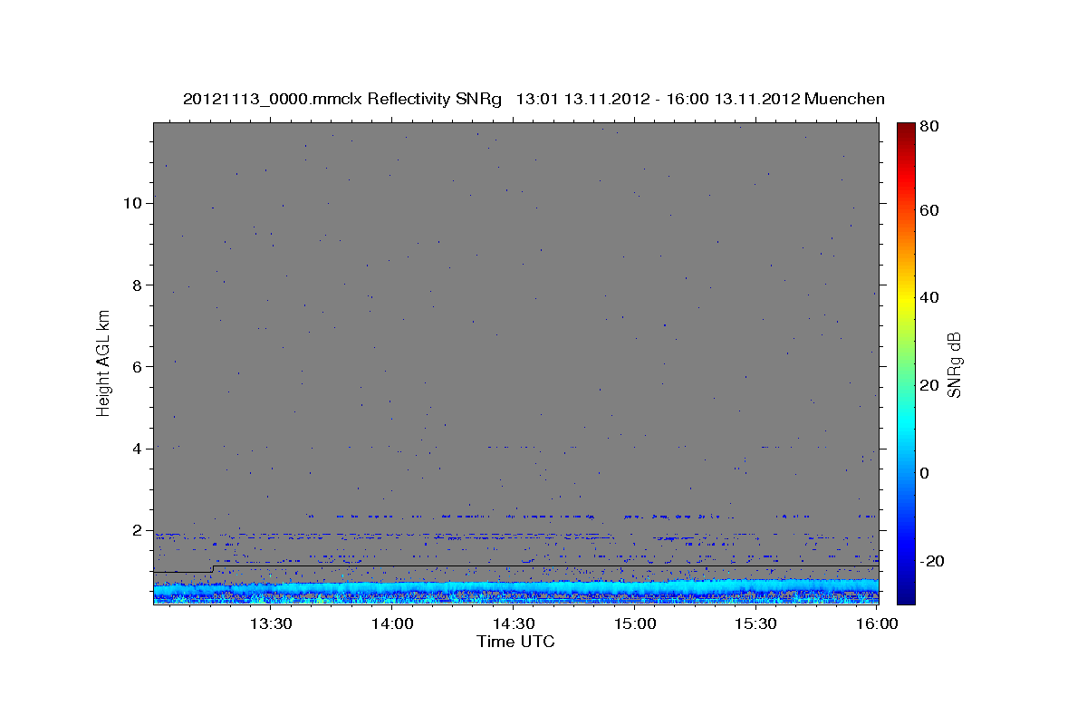Click the 'Time UTC' axis label
1087x725 pixels.
pos(515,643)
